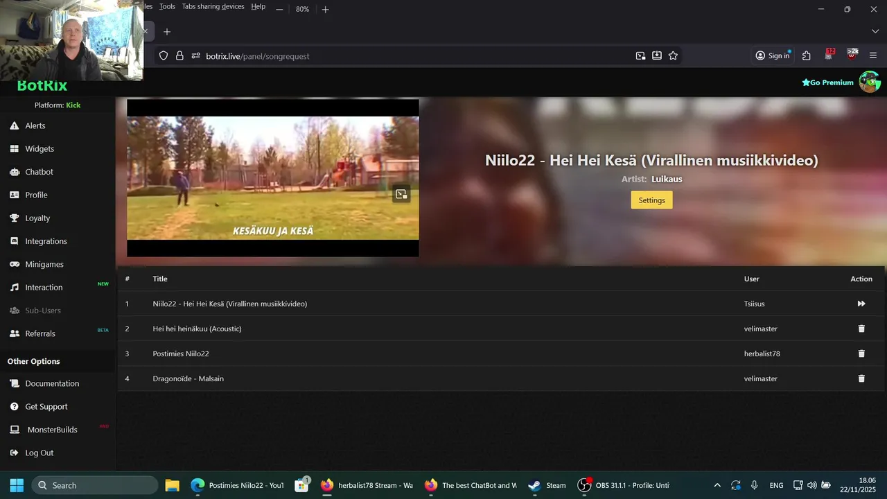Open the Tools menu
Screen dimensions: 887x499
[x=167, y=6]
